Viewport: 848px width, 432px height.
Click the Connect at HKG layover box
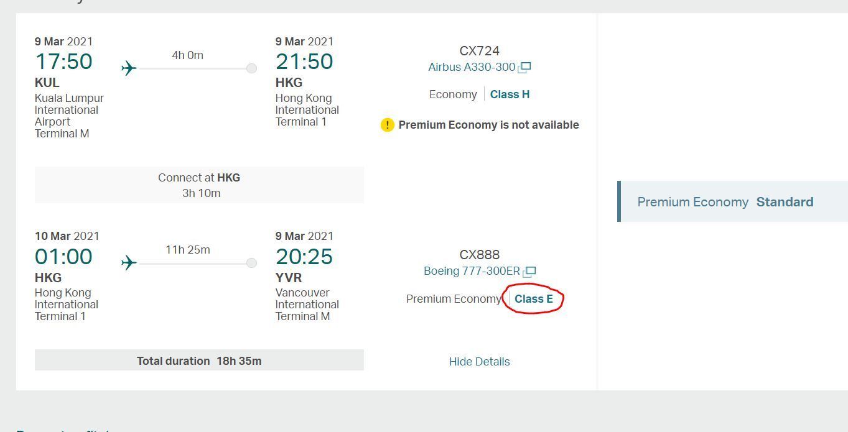click(x=199, y=185)
